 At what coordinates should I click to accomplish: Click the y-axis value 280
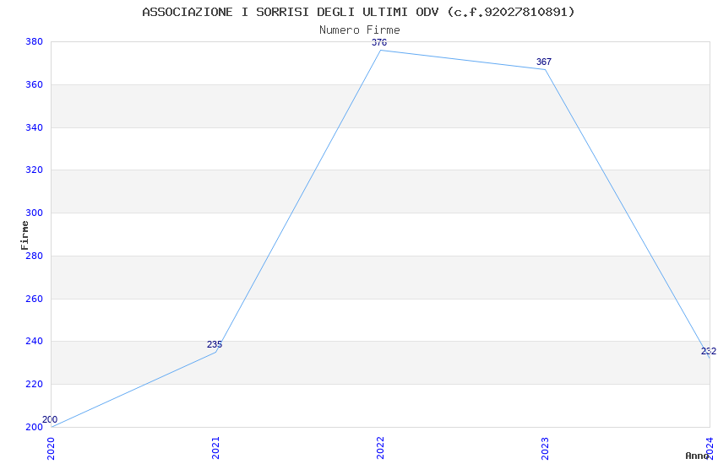click(x=35, y=256)
